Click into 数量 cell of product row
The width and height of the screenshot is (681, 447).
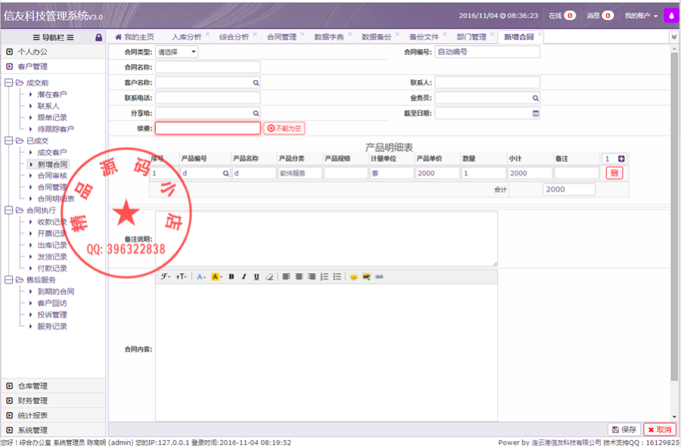(x=484, y=173)
